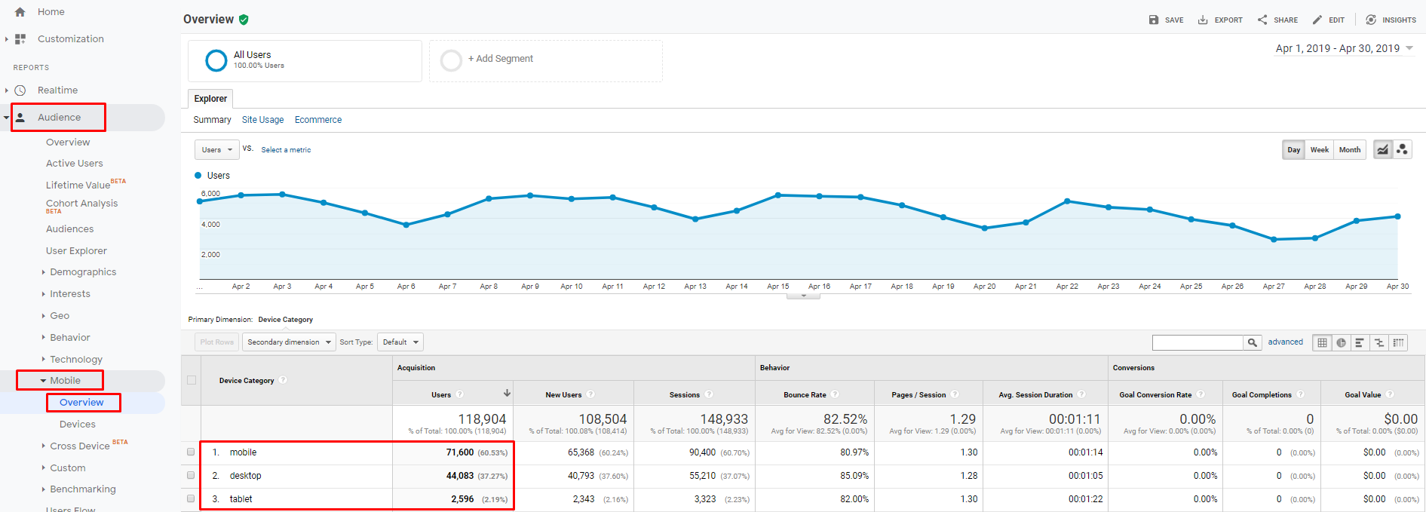The width and height of the screenshot is (1426, 512).
Task: Click the Edit pencil icon
Action: click(1317, 20)
